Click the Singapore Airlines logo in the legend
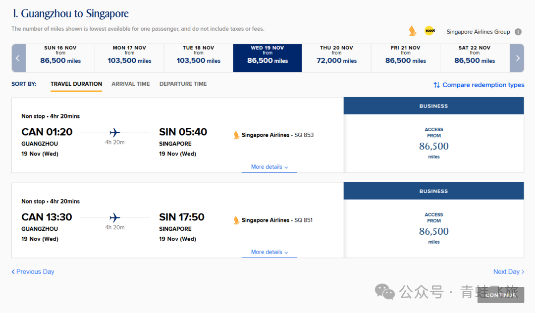 [412, 31]
